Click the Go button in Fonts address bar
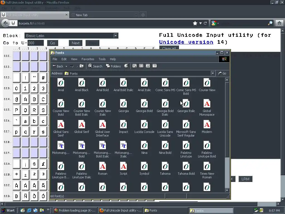 222,73
